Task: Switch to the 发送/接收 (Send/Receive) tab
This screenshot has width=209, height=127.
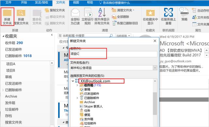Action: [x=41, y=2]
